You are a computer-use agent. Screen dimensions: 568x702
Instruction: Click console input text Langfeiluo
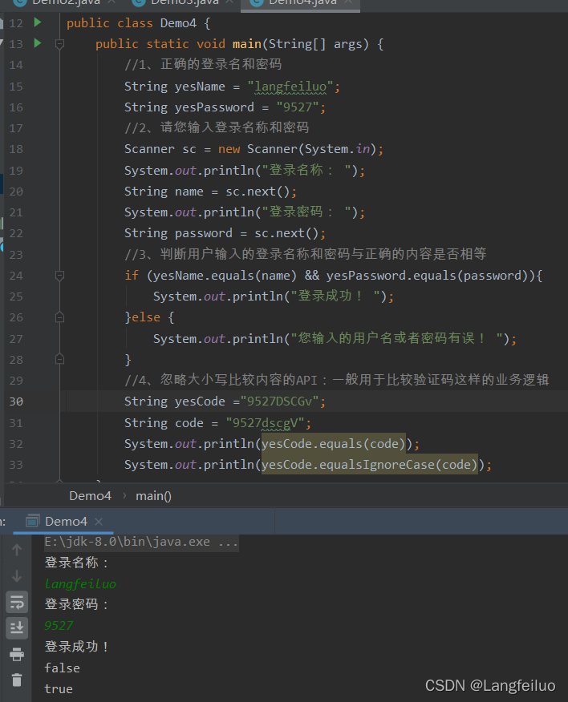click(80, 584)
